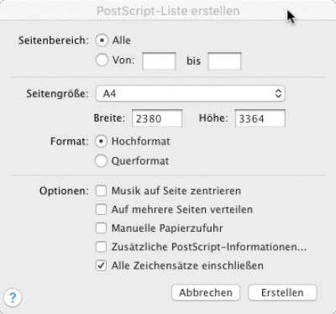
Task: Open the help question mark button
Action: (x=13, y=298)
